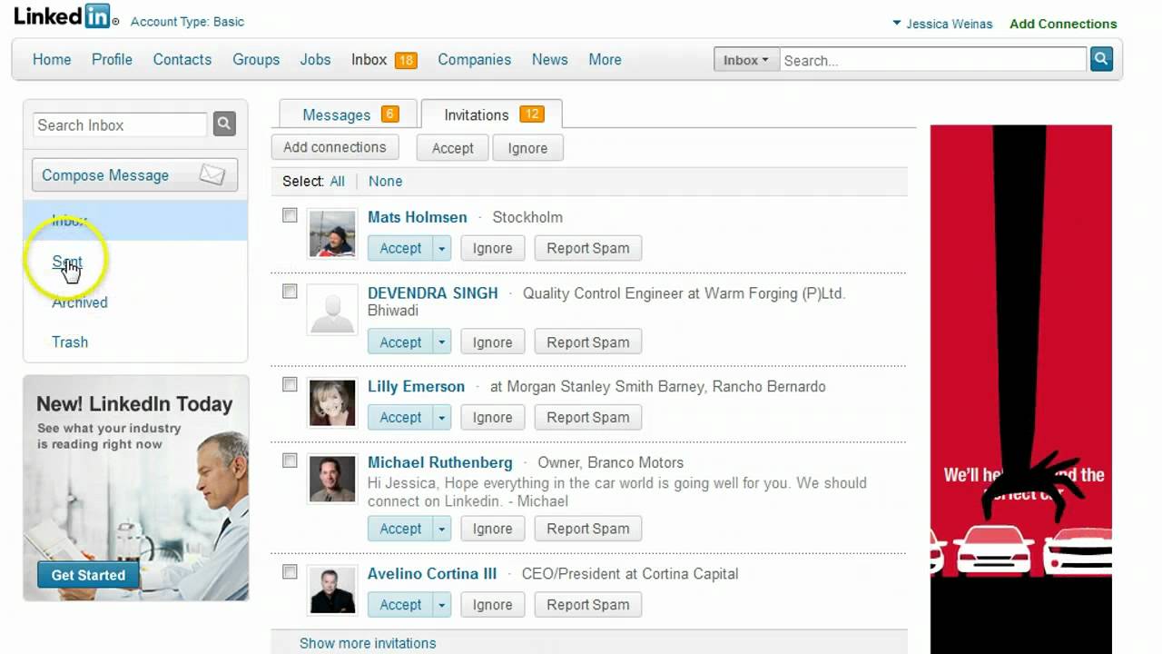
Task: Open the Groups menu item
Action: tap(256, 59)
